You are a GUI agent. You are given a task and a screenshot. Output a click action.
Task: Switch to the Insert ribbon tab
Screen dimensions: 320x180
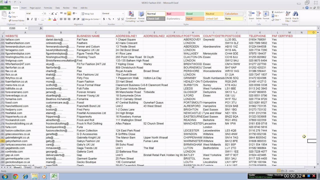pos(24,8)
